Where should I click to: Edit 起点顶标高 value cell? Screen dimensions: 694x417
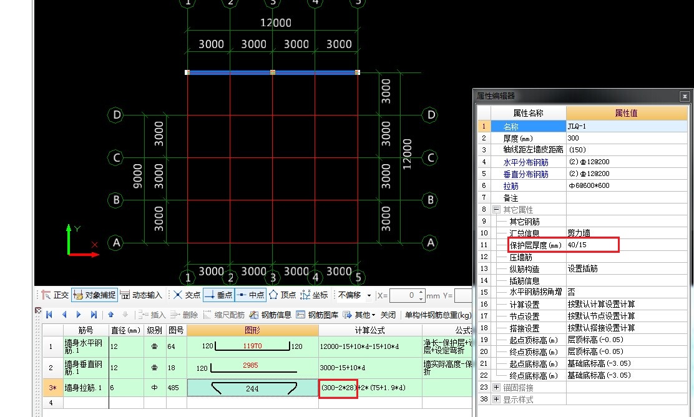click(x=627, y=340)
